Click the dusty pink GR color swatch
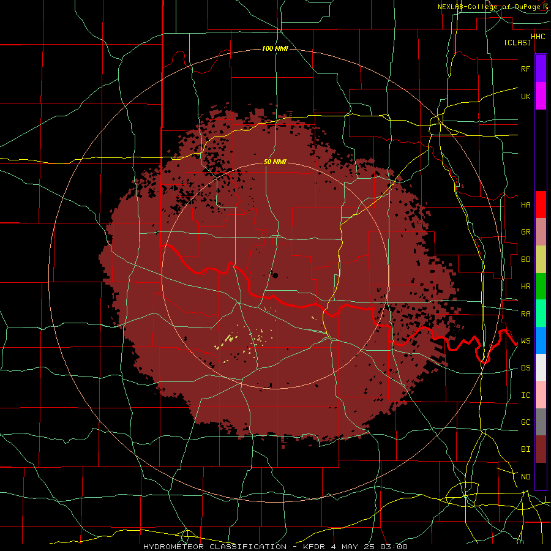 (x=541, y=231)
